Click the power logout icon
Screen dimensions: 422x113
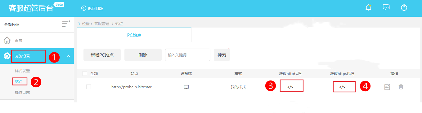(404, 7)
